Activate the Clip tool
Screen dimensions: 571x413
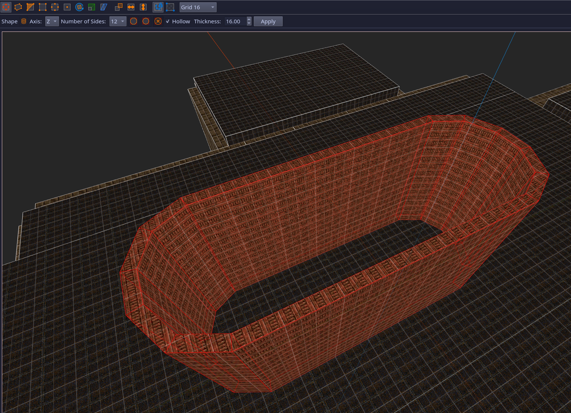(30, 7)
